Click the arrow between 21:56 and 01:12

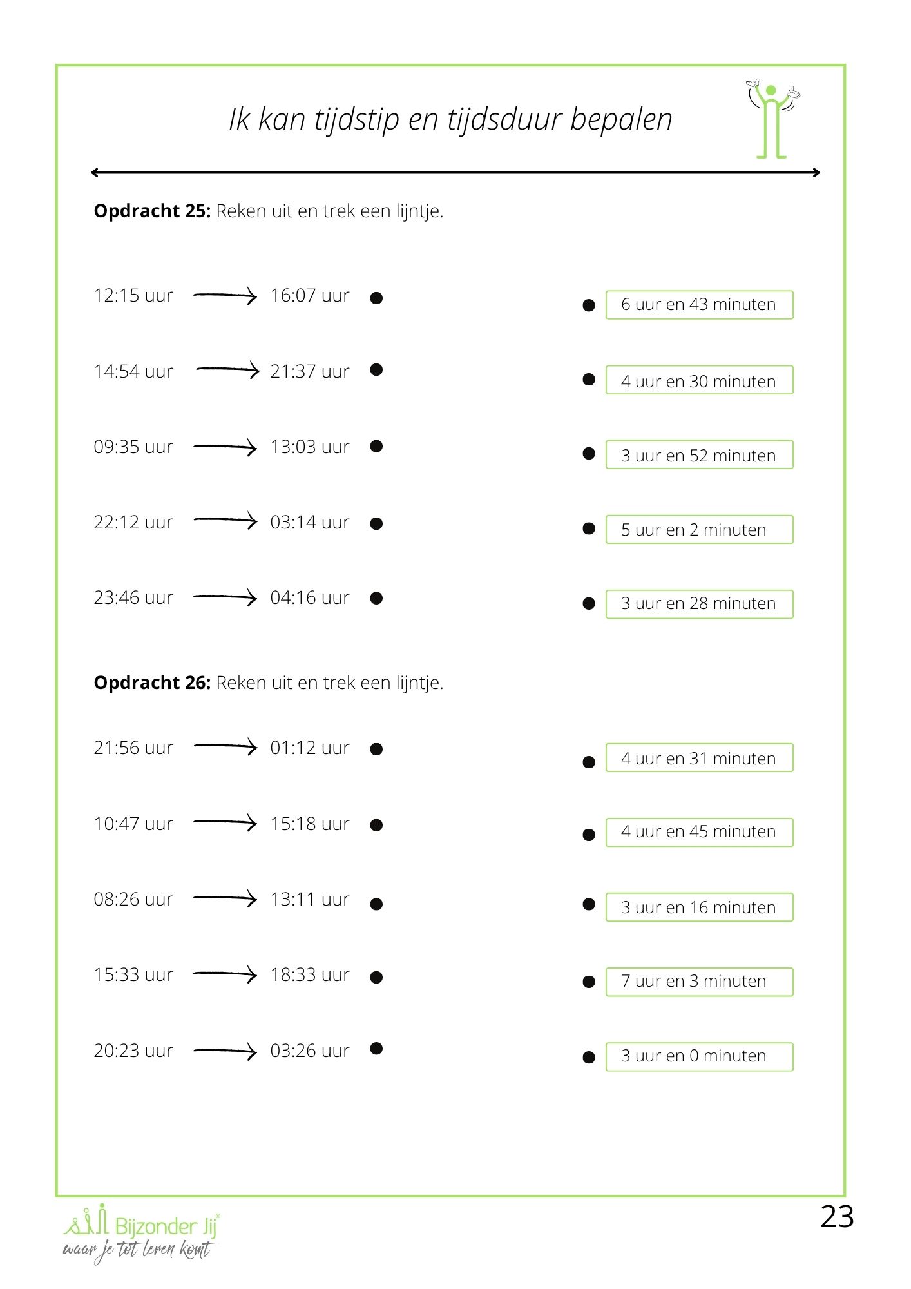click(225, 747)
